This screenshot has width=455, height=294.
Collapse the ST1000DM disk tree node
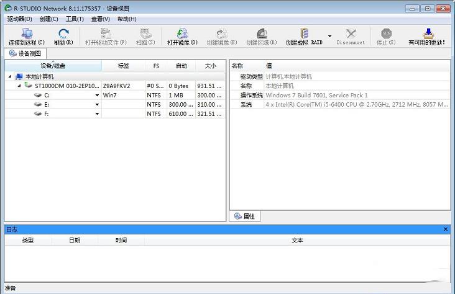(x=19, y=86)
